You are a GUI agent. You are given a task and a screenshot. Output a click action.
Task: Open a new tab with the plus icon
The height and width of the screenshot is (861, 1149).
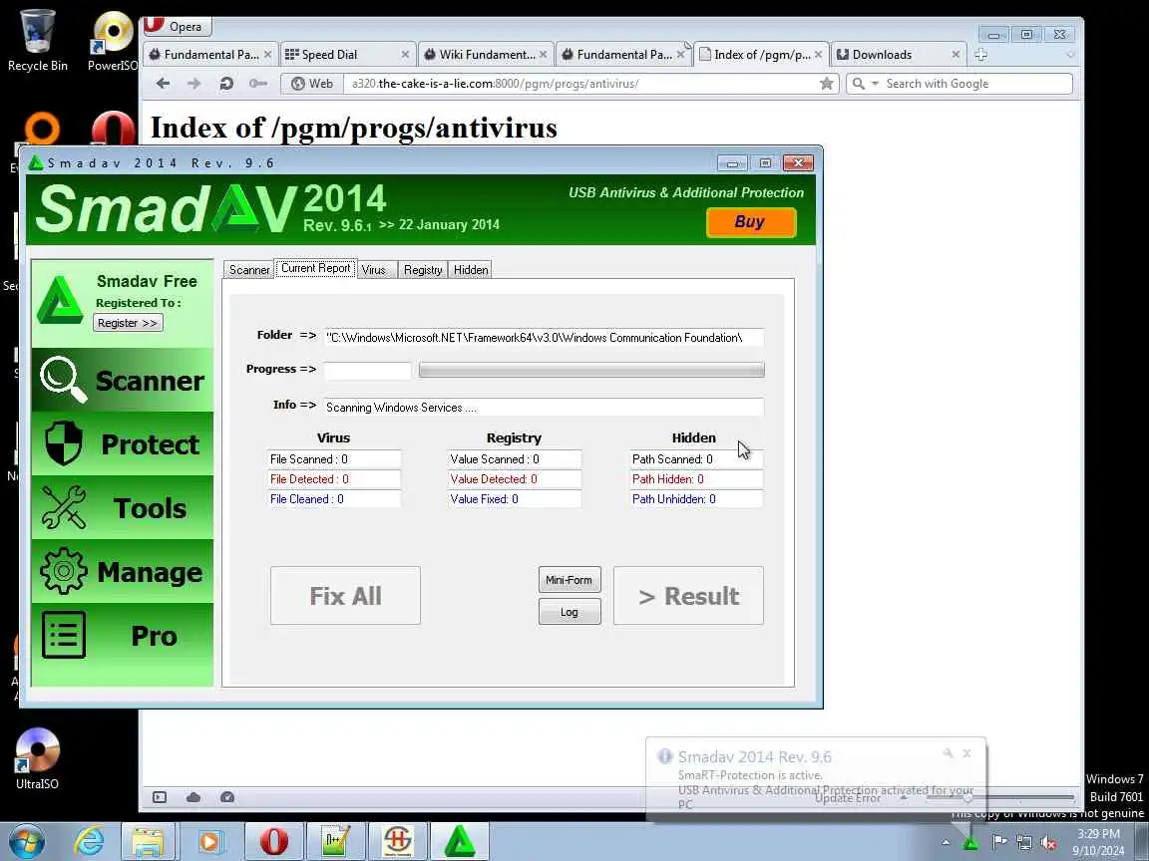[981, 54]
